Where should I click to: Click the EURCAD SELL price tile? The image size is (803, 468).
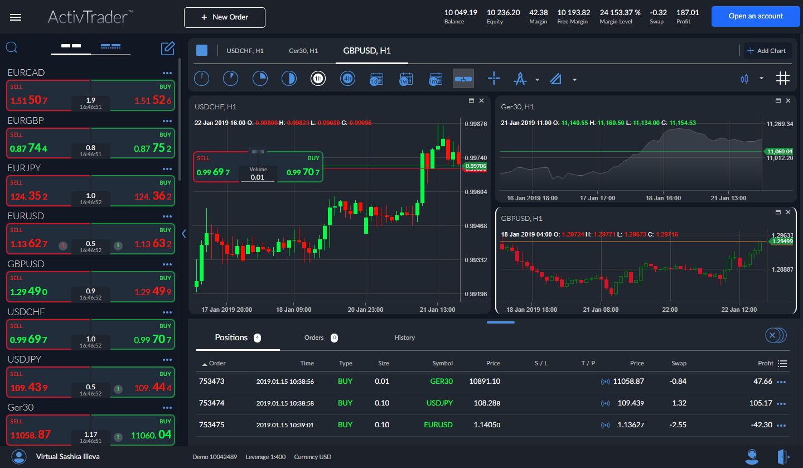48,96
